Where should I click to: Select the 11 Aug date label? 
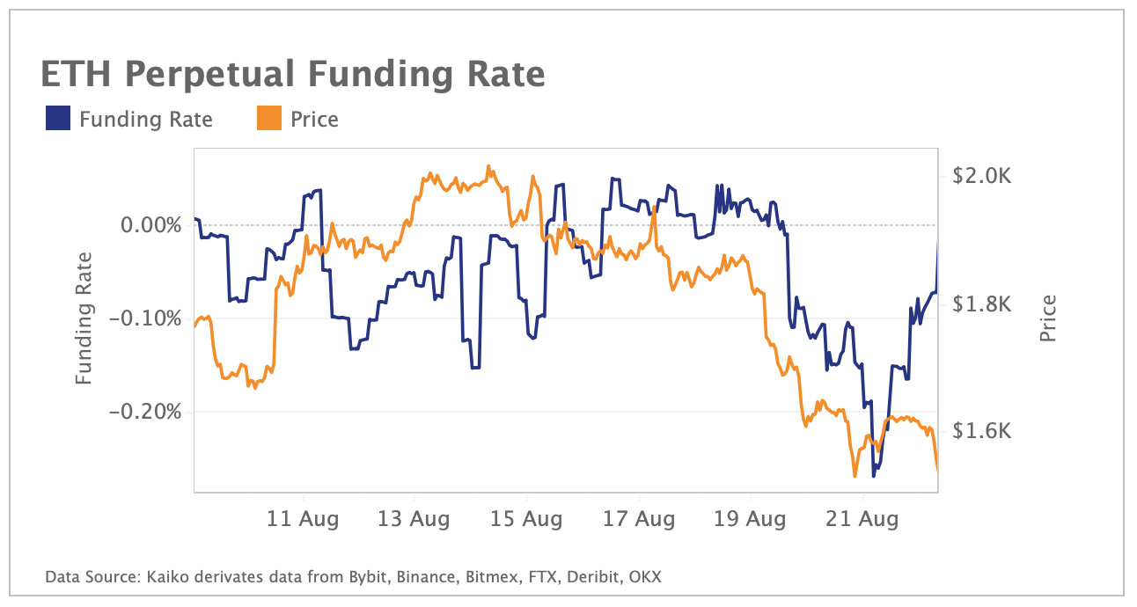pyautogui.click(x=304, y=519)
